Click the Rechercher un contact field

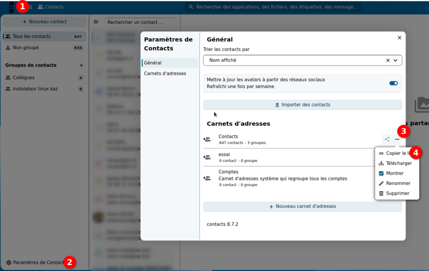(x=140, y=22)
